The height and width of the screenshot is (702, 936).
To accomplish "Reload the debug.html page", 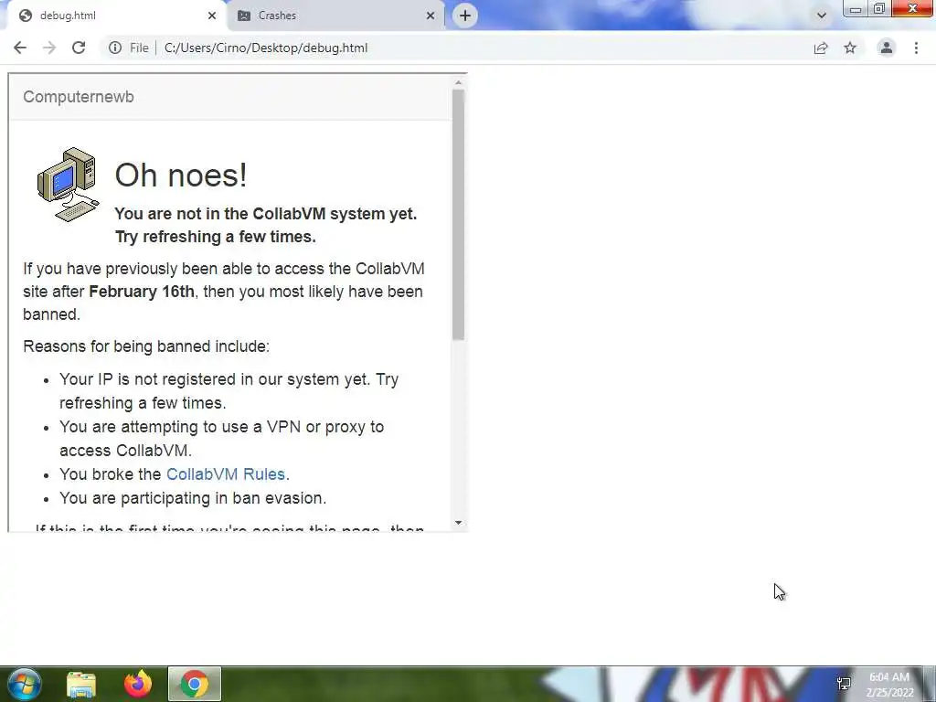I will [x=79, y=48].
